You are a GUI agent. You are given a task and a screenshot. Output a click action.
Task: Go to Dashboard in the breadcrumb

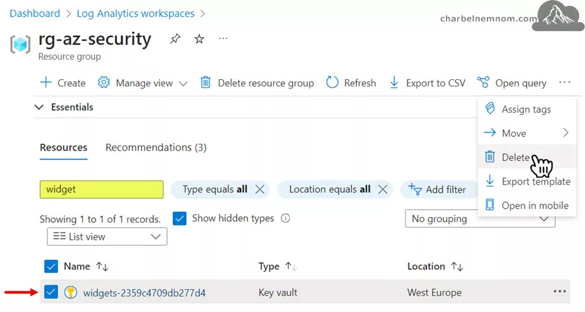(x=34, y=14)
